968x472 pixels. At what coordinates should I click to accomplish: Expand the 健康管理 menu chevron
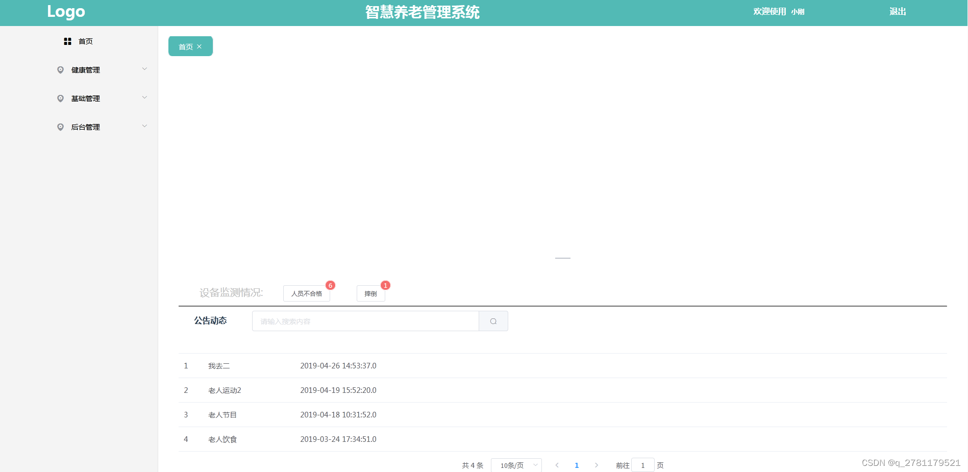[x=144, y=69]
